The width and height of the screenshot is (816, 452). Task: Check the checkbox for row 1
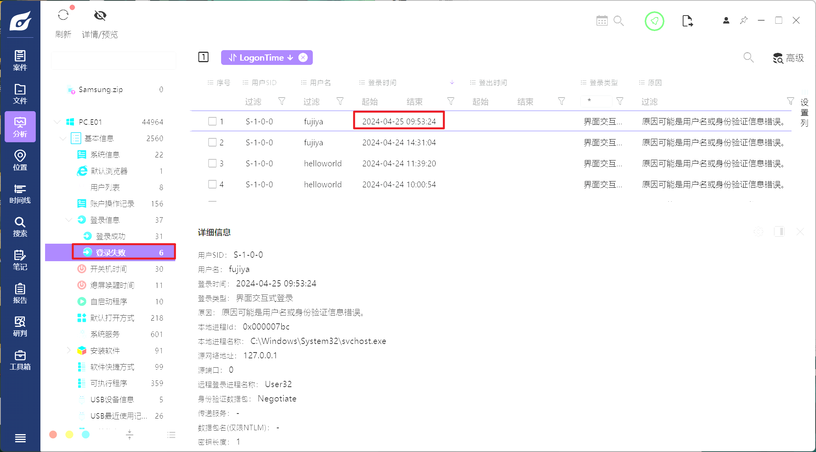pyautogui.click(x=212, y=121)
